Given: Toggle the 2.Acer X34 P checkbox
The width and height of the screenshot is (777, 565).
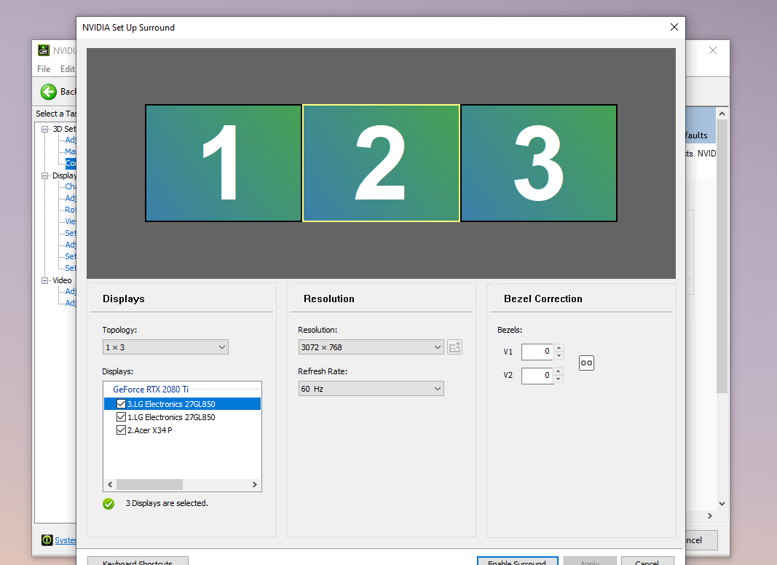Looking at the screenshot, I should pyautogui.click(x=122, y=430).
